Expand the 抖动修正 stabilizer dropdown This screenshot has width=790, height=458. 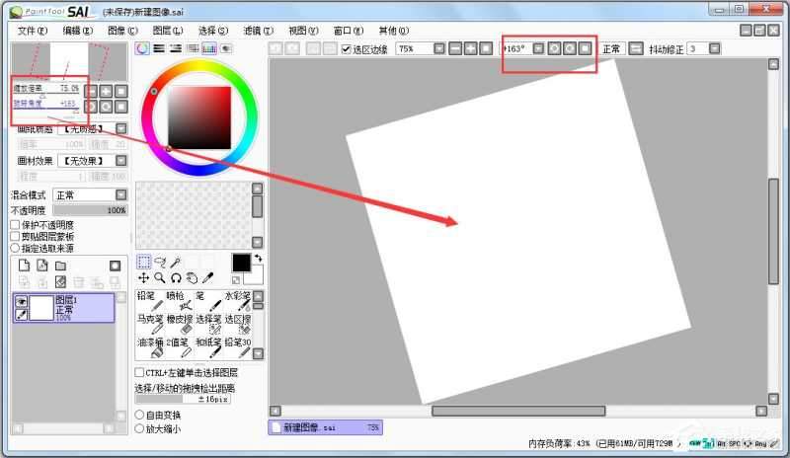715,48
